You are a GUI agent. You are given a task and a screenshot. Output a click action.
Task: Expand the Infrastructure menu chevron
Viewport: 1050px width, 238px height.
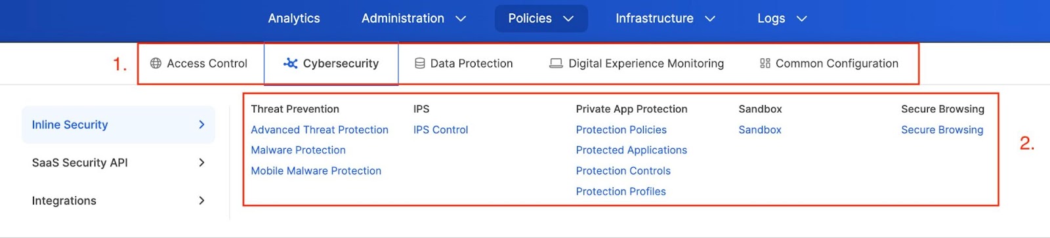(710, 19)
